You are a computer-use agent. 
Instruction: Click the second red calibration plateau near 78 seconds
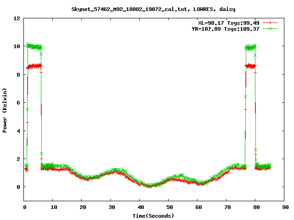(250, 66)
